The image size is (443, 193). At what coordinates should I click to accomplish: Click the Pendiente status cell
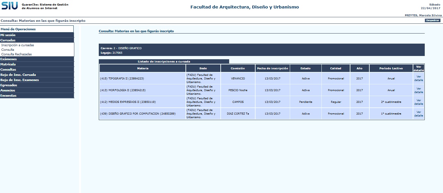coord(305,102)
